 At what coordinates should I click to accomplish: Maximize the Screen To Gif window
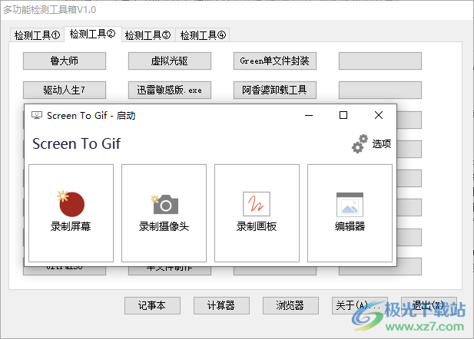[343, 115]
